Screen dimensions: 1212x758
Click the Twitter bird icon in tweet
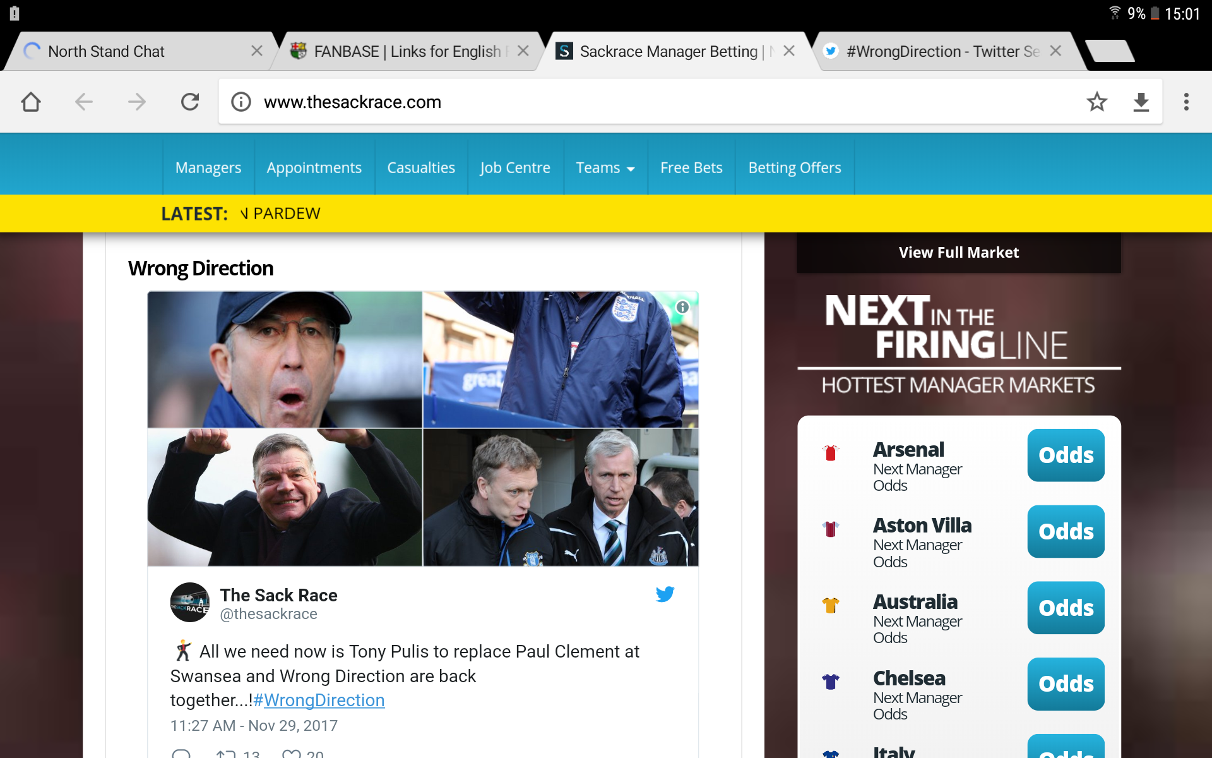(665, 594)
